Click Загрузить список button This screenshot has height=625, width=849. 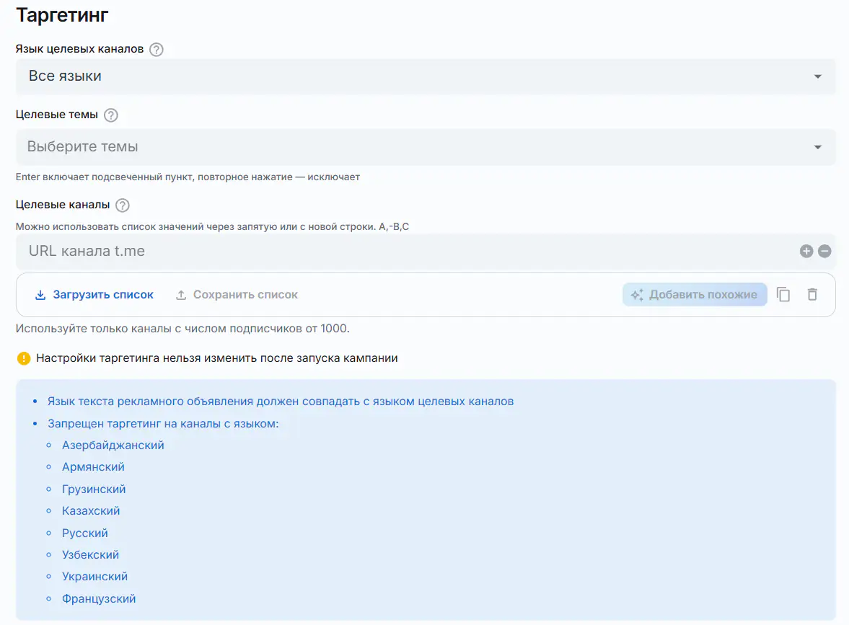coord(94,295)
